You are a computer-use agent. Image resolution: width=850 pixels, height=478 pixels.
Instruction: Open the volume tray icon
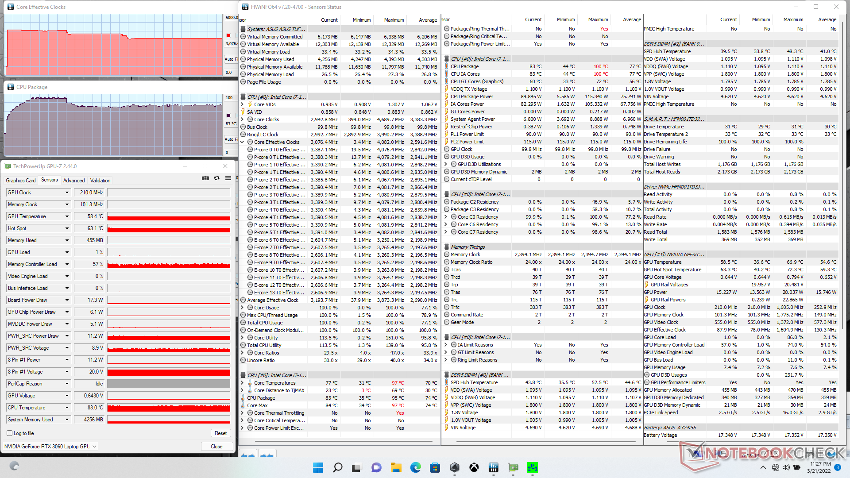(x=786, y=467)
